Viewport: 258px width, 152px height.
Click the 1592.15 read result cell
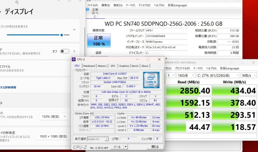coord(188,103)
